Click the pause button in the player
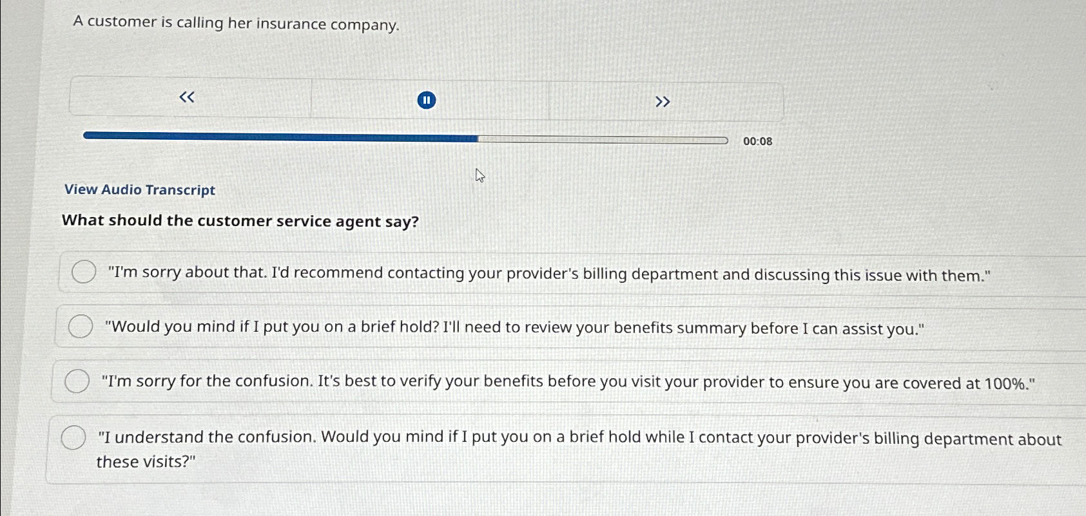1086x516 pixels. tap(427, 100)
